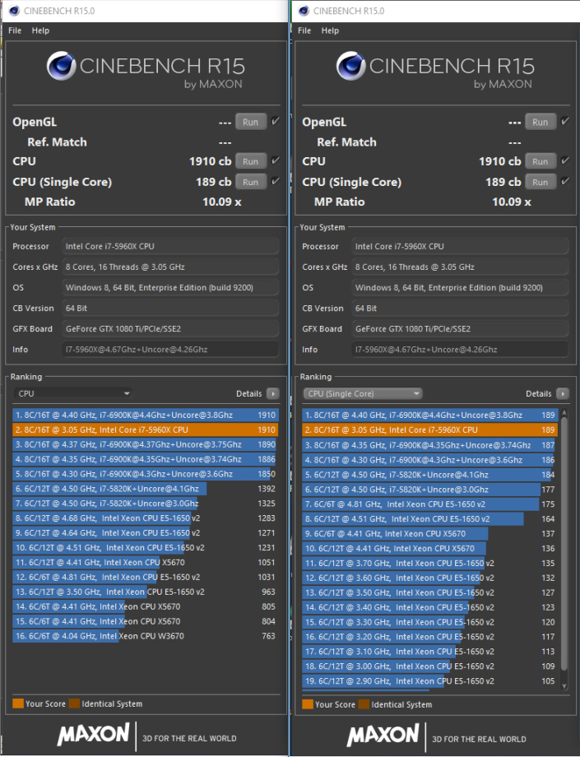This screenshot has height=757, width=580.
Task: Click ranking scrollbar in right window
Action: pos(564,545)
